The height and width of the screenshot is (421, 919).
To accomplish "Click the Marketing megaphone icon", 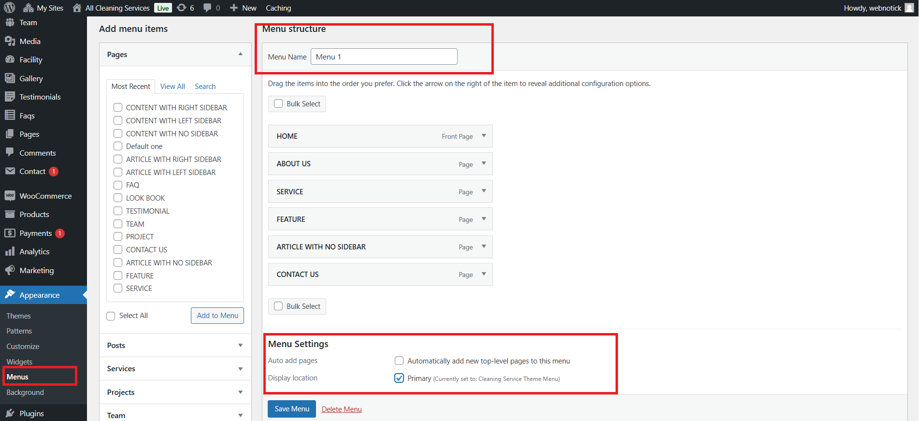I will pos(10,270).
